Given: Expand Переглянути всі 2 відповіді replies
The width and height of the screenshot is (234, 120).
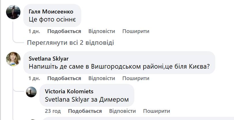Looking at the screenshot, I should pyautogui.click(x=70, y=42).
